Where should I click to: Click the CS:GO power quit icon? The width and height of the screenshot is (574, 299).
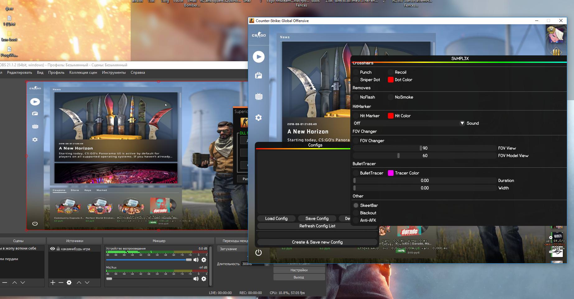point(259,253)
